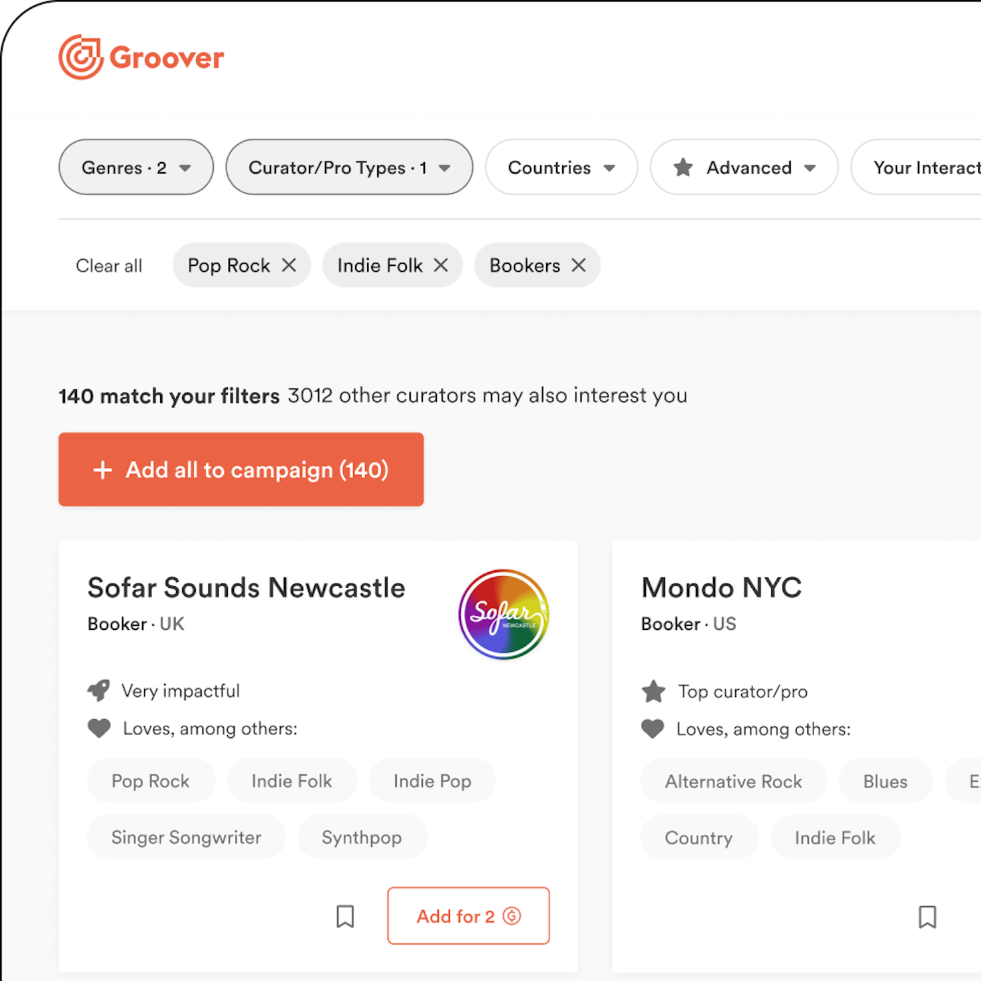Image resolution: width=981 pixels, height=981 pixels.
Task: Remove the Indie Folk filter chip
Action: point(441,265)
